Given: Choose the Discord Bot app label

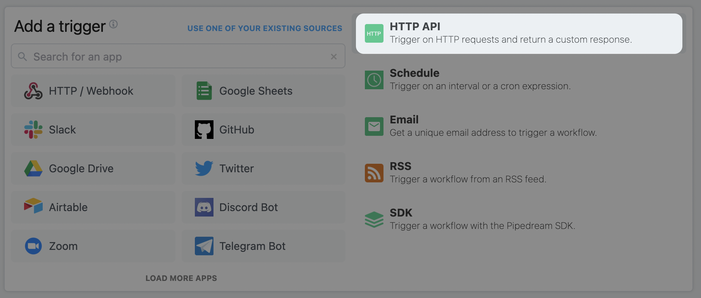Looking at the screenshot, I should point(248,207).
